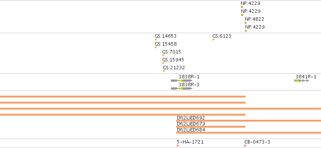Click the NP:4822 insertion triangle marker
The image size is (321, 148).
(246, 23)
